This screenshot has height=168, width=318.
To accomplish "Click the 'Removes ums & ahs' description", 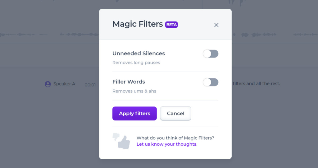I will click(x=134, y=91).
